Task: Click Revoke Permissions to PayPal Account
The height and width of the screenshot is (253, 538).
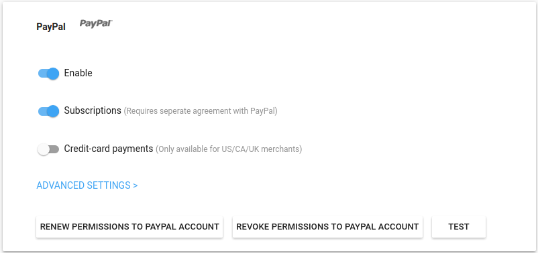Action: pos(327,227)
